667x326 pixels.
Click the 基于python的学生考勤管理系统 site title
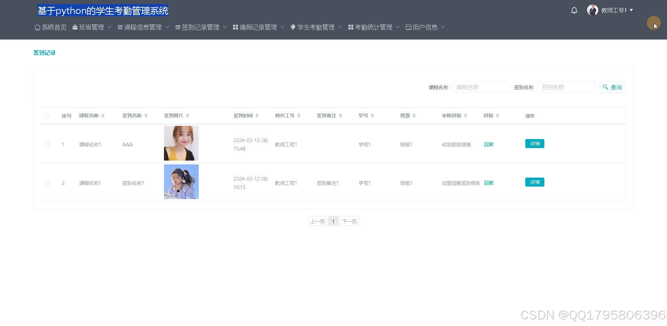103,11
